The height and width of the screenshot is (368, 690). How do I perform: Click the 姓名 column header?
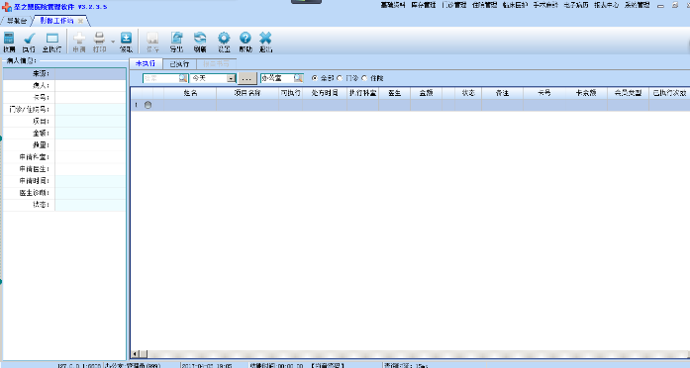[190, 93]
